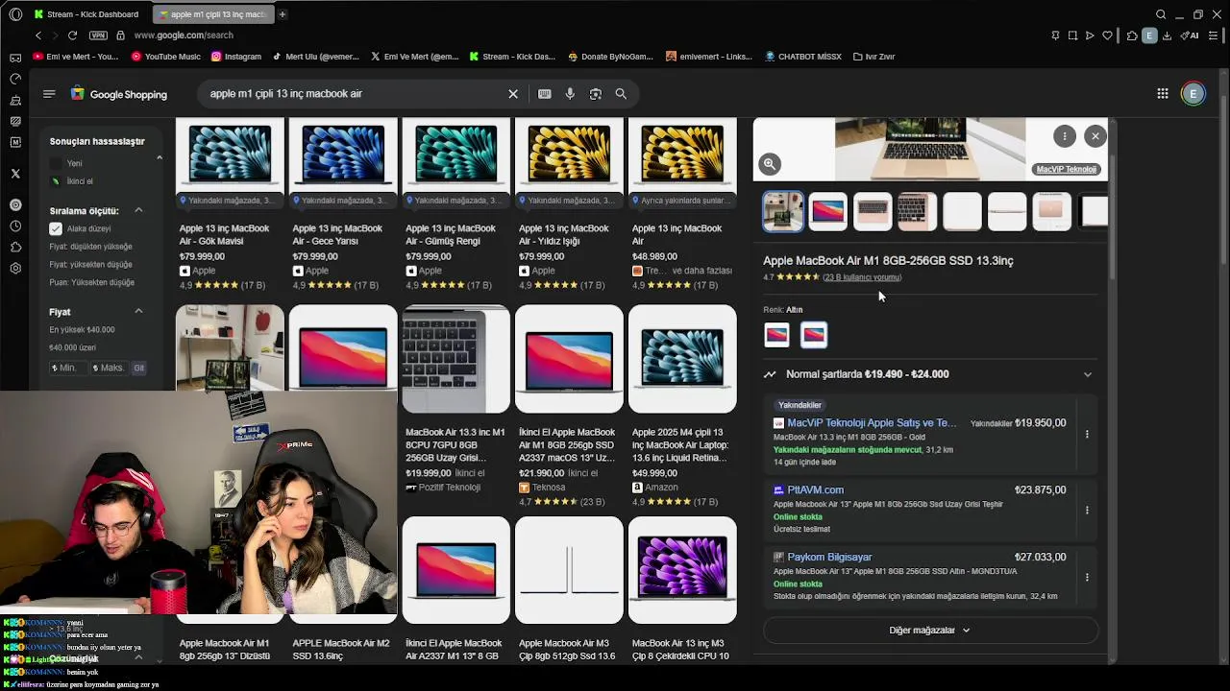Open Instagram bookmark
Viewport: 1230px width, 691px height.
[235, 57]
